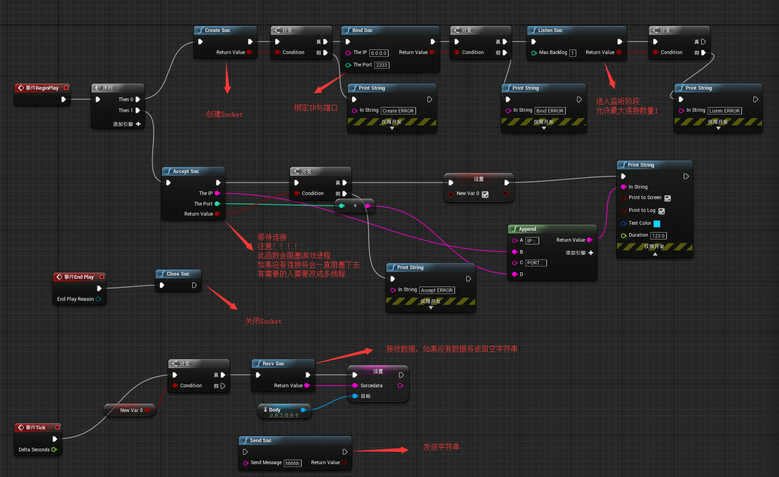Click the Send Soc function icon
Image resolution: width=779 pixels, height=477 pixels.
pos(245,440)
